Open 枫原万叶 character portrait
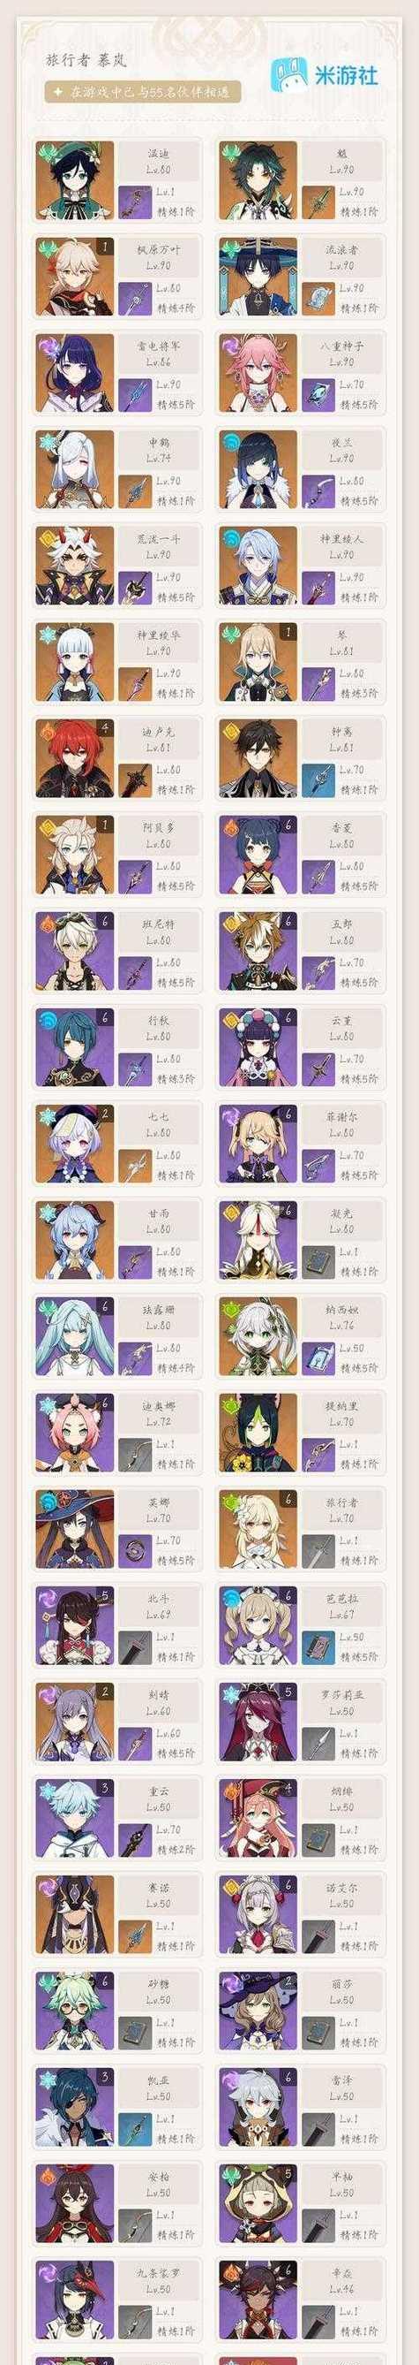 click(75, 277)
